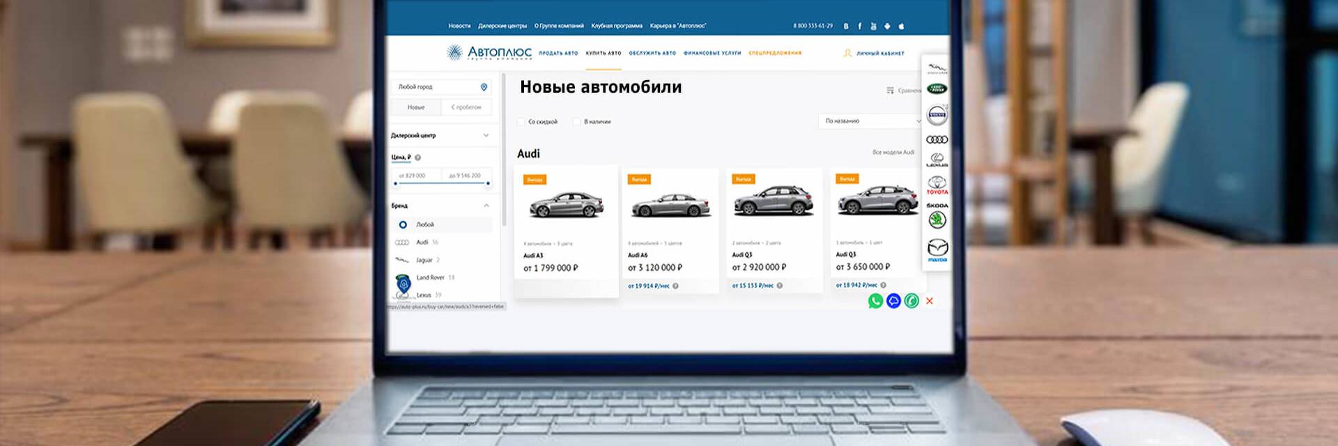The image size is (1338, 446).
Task: Open Новости in the top bar
Action: pyautogui.click(x=459, y=26)
